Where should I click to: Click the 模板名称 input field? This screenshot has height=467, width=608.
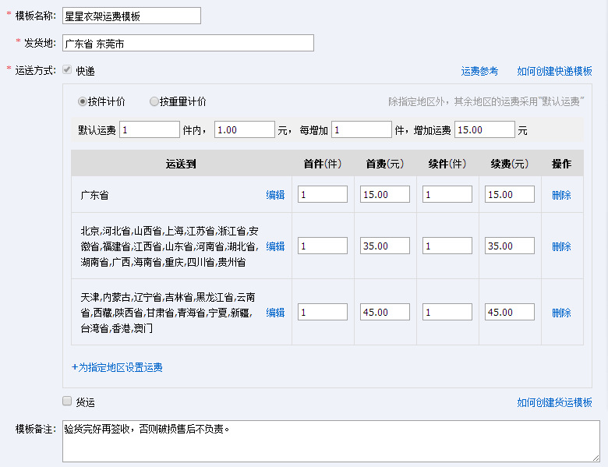point(131,16)
